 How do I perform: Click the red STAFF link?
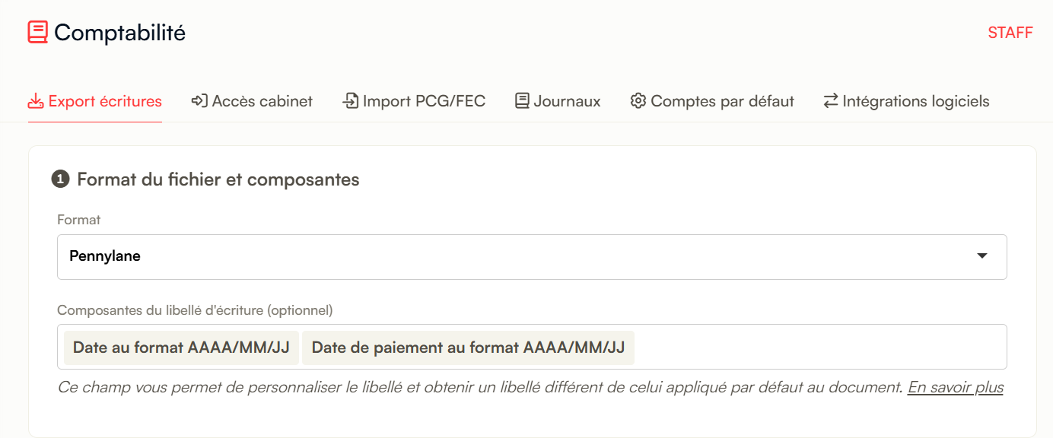(x=1010, y=33)
